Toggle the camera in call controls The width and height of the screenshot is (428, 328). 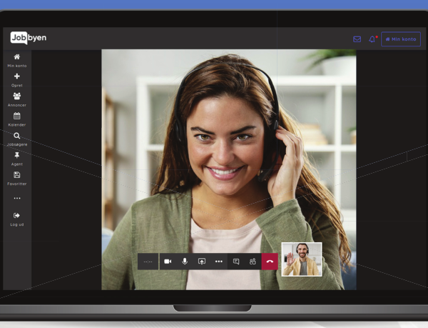pyautogui.click(x=168, y=262)
